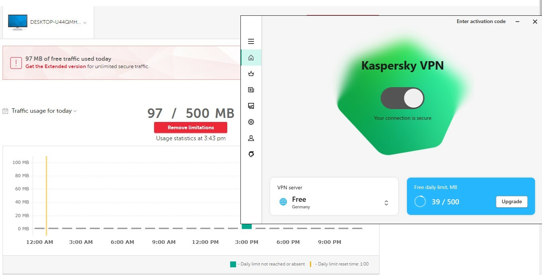
Task: Open the hamburger menu in Kaspersky VPN
Action: coord(251,41)
